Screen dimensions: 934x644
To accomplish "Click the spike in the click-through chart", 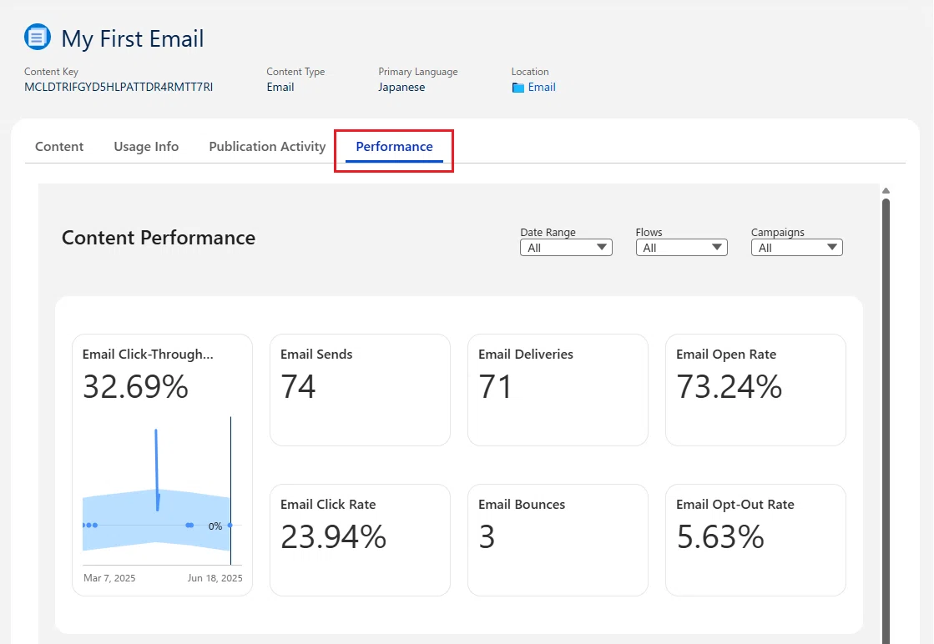I will pos(157,469).
